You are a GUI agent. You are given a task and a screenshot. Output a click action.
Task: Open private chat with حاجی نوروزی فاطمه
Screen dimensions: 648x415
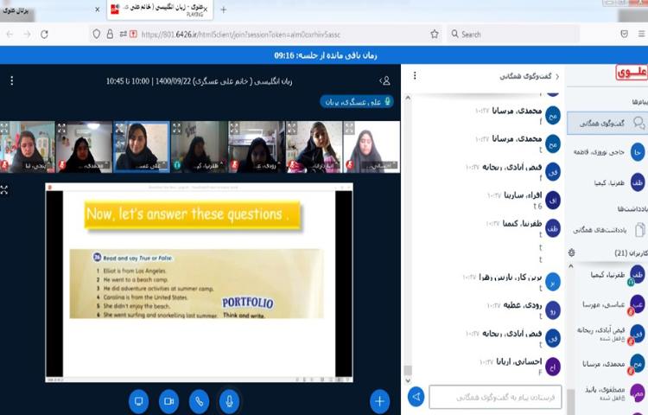(x=607, y=152)
